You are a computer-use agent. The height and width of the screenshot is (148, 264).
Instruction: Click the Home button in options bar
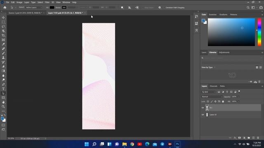tap(5, 7)
